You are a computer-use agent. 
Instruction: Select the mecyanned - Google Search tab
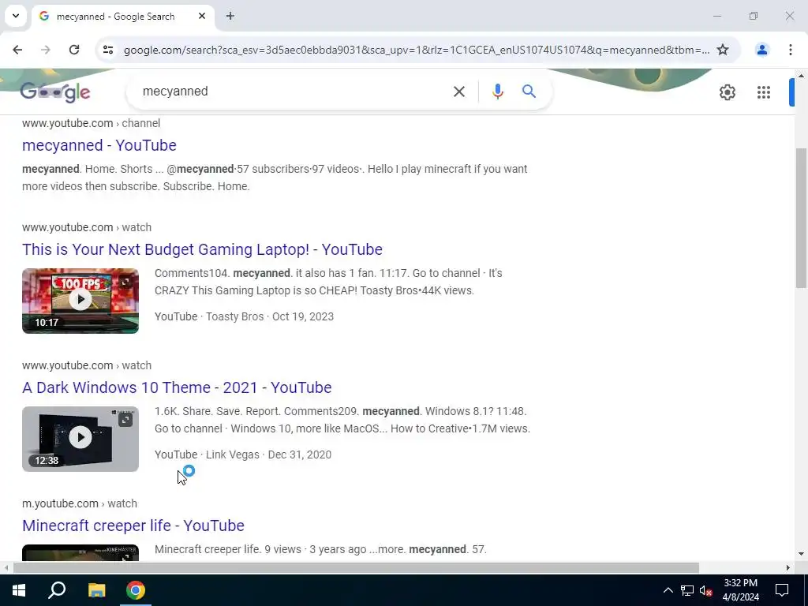click(122, 17)
